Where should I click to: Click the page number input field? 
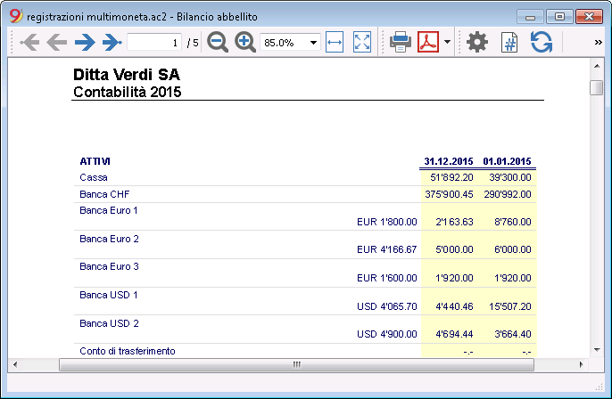[154, 43]
